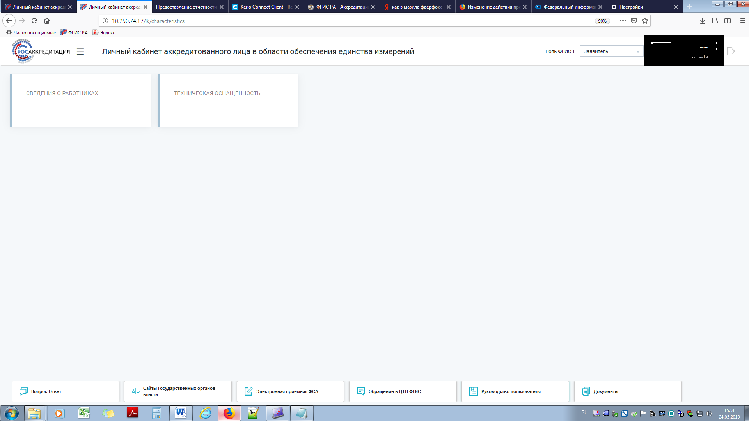Click the Firefox reload page icon
749x421 pixels.
34,21
